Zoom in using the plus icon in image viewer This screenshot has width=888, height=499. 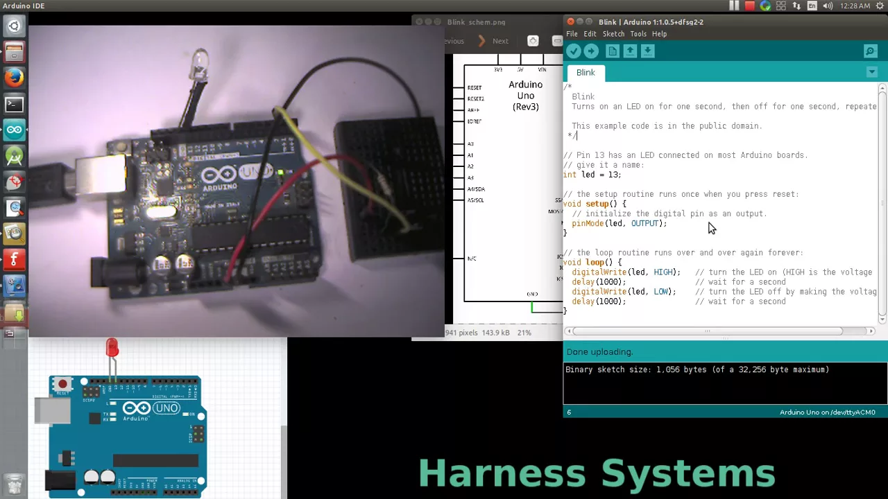[x=533, y=41]
